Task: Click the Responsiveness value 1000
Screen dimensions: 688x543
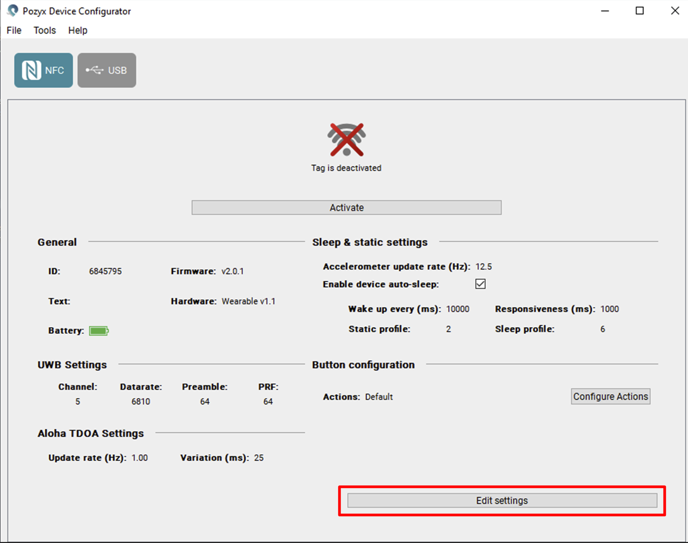Action: (609, 309)
